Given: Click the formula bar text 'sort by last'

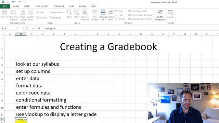Looking at the screenshot, I should (x=50, y=28).
